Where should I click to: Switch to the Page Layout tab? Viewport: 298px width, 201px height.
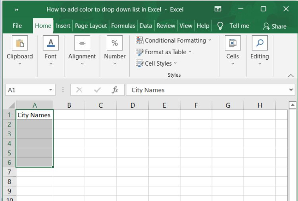[x=91, y=26]
